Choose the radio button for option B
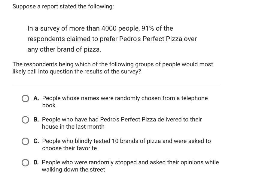274x182 pixels. point(26,120)
